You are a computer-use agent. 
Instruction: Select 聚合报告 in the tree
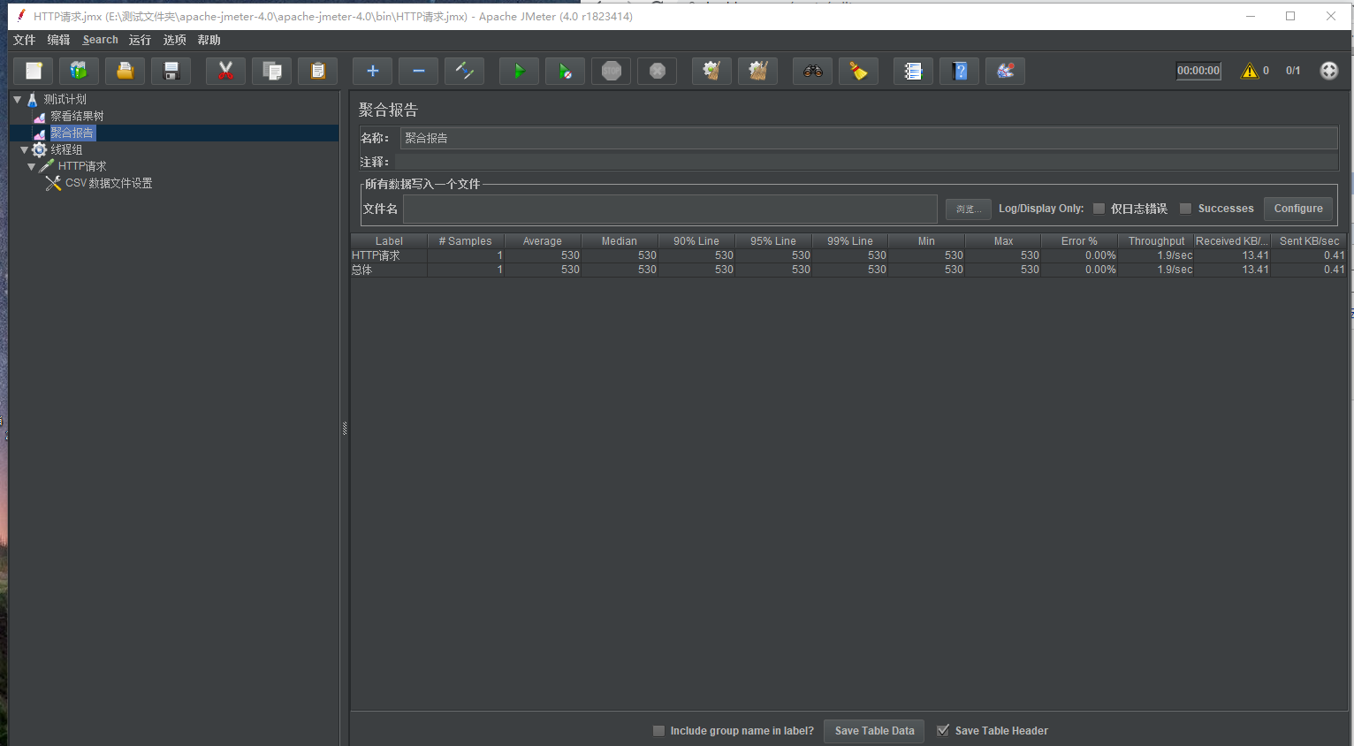tap(72, 133)
